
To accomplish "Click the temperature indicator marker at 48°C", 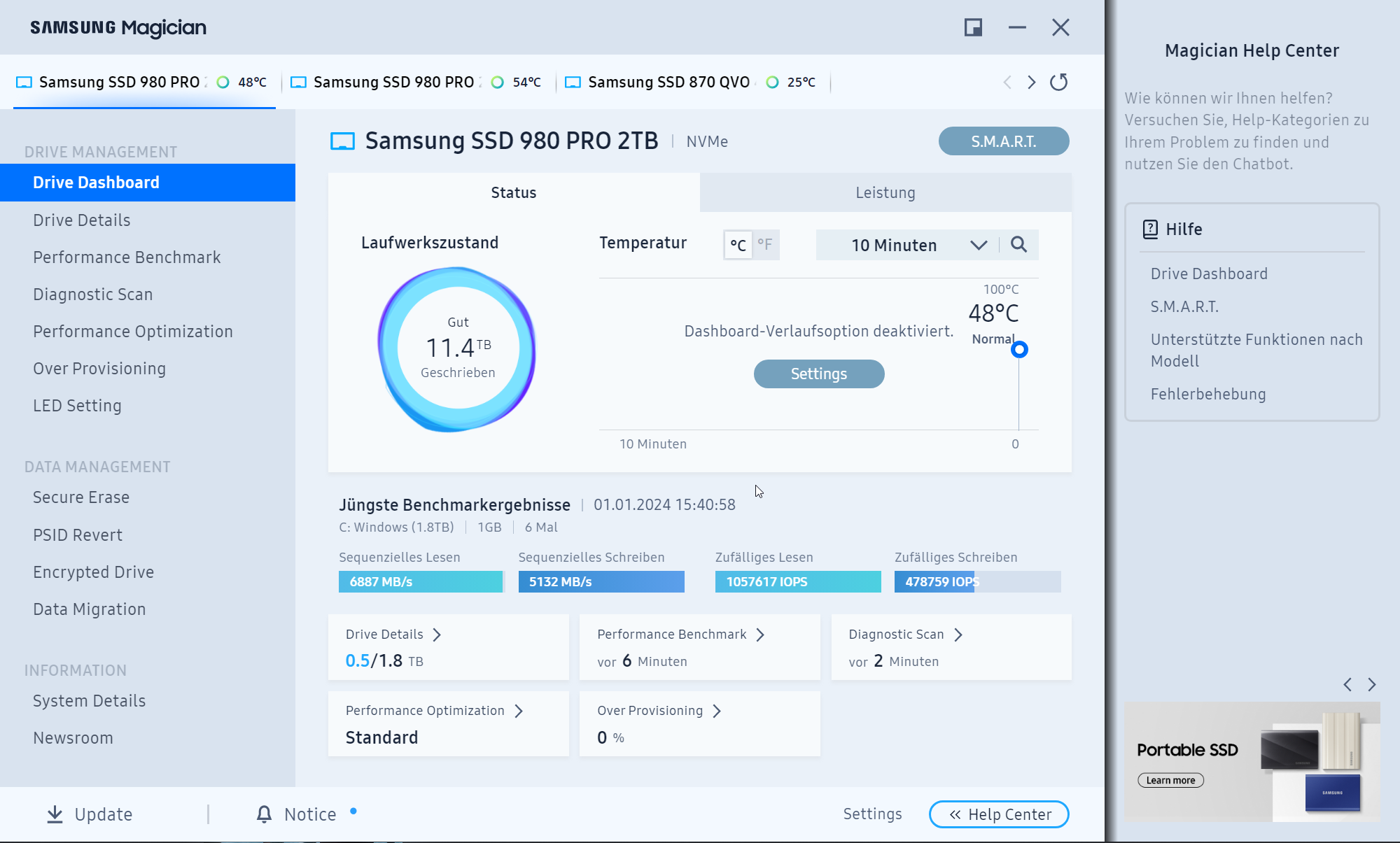I will tap(1019, 349).
